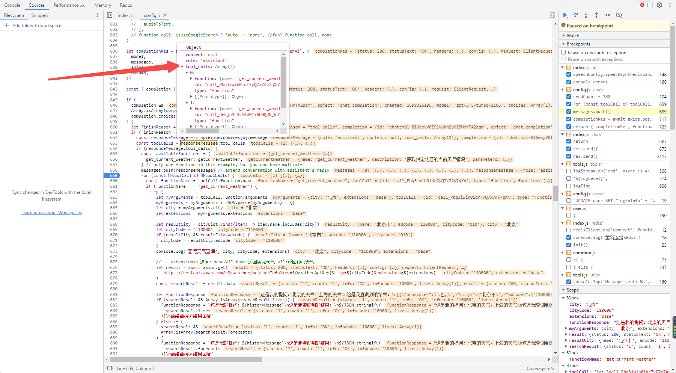Click the common.js file icon in breakpoints
The image size is (676, 373).
[569, 253]
